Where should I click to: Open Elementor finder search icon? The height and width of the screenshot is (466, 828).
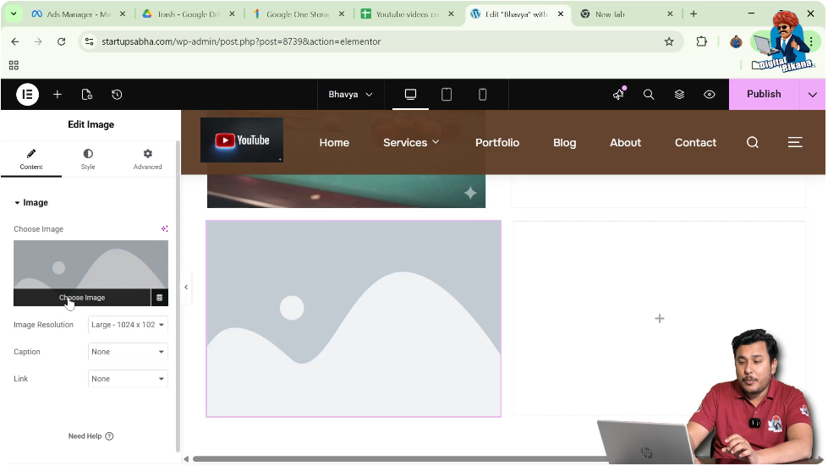click(649, 95)
